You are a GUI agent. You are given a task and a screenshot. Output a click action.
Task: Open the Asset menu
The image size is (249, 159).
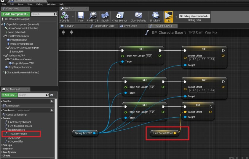[20, 4]
